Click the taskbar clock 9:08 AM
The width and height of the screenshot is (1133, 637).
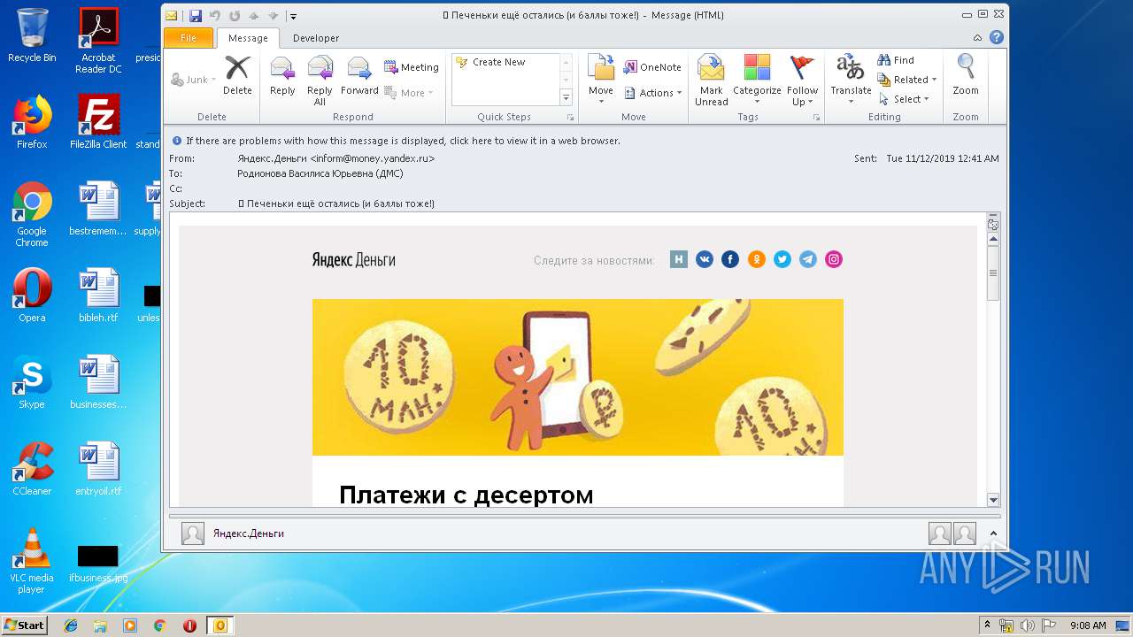point(1088,625)
